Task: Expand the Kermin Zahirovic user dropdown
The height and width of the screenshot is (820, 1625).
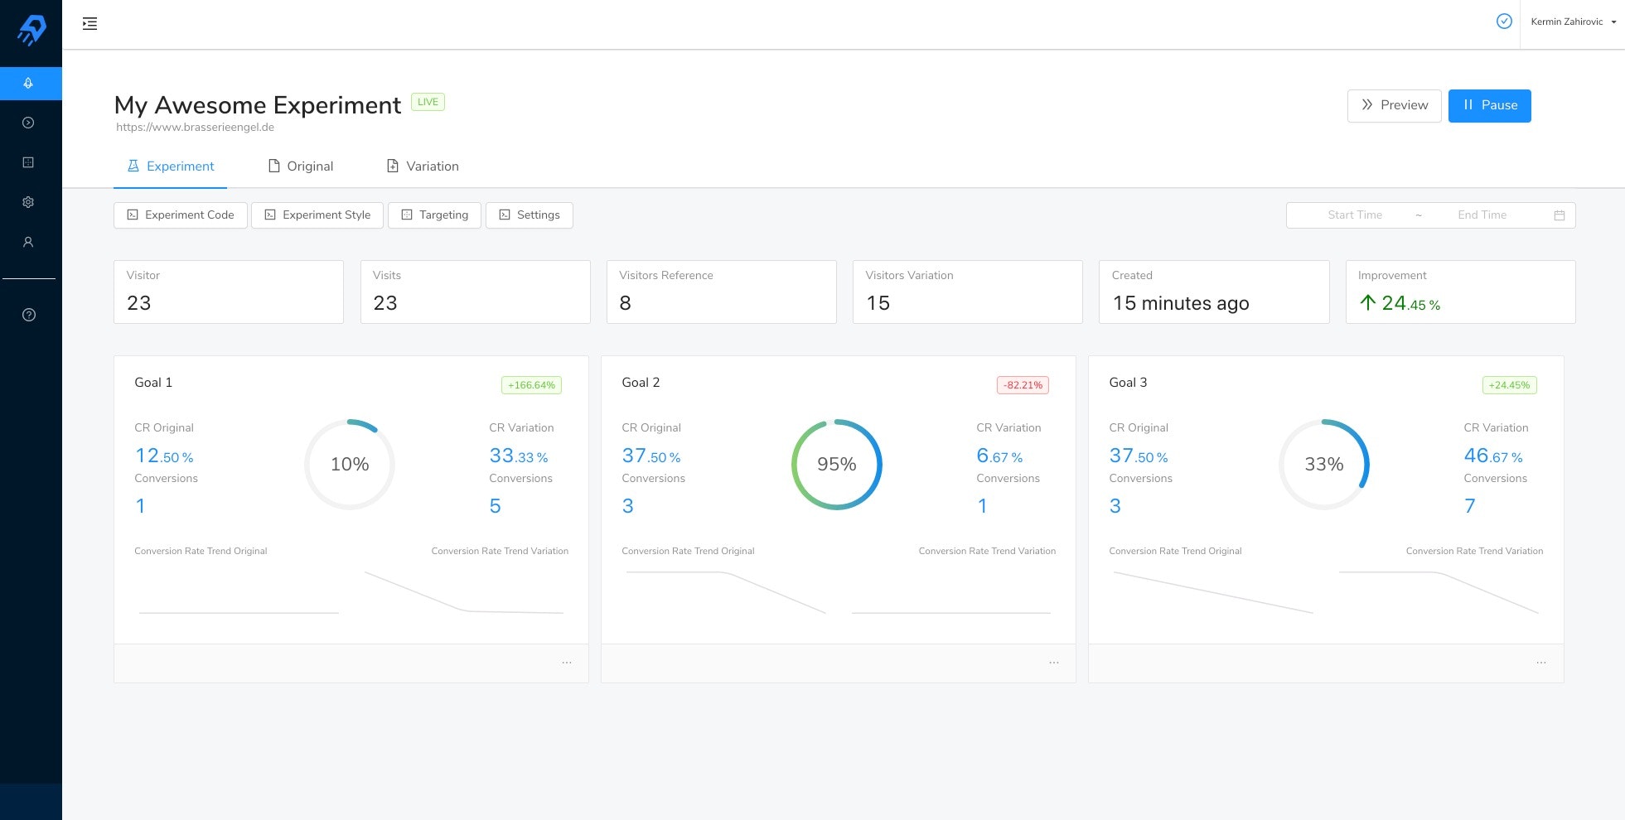Action: (x=1573, y=22)
